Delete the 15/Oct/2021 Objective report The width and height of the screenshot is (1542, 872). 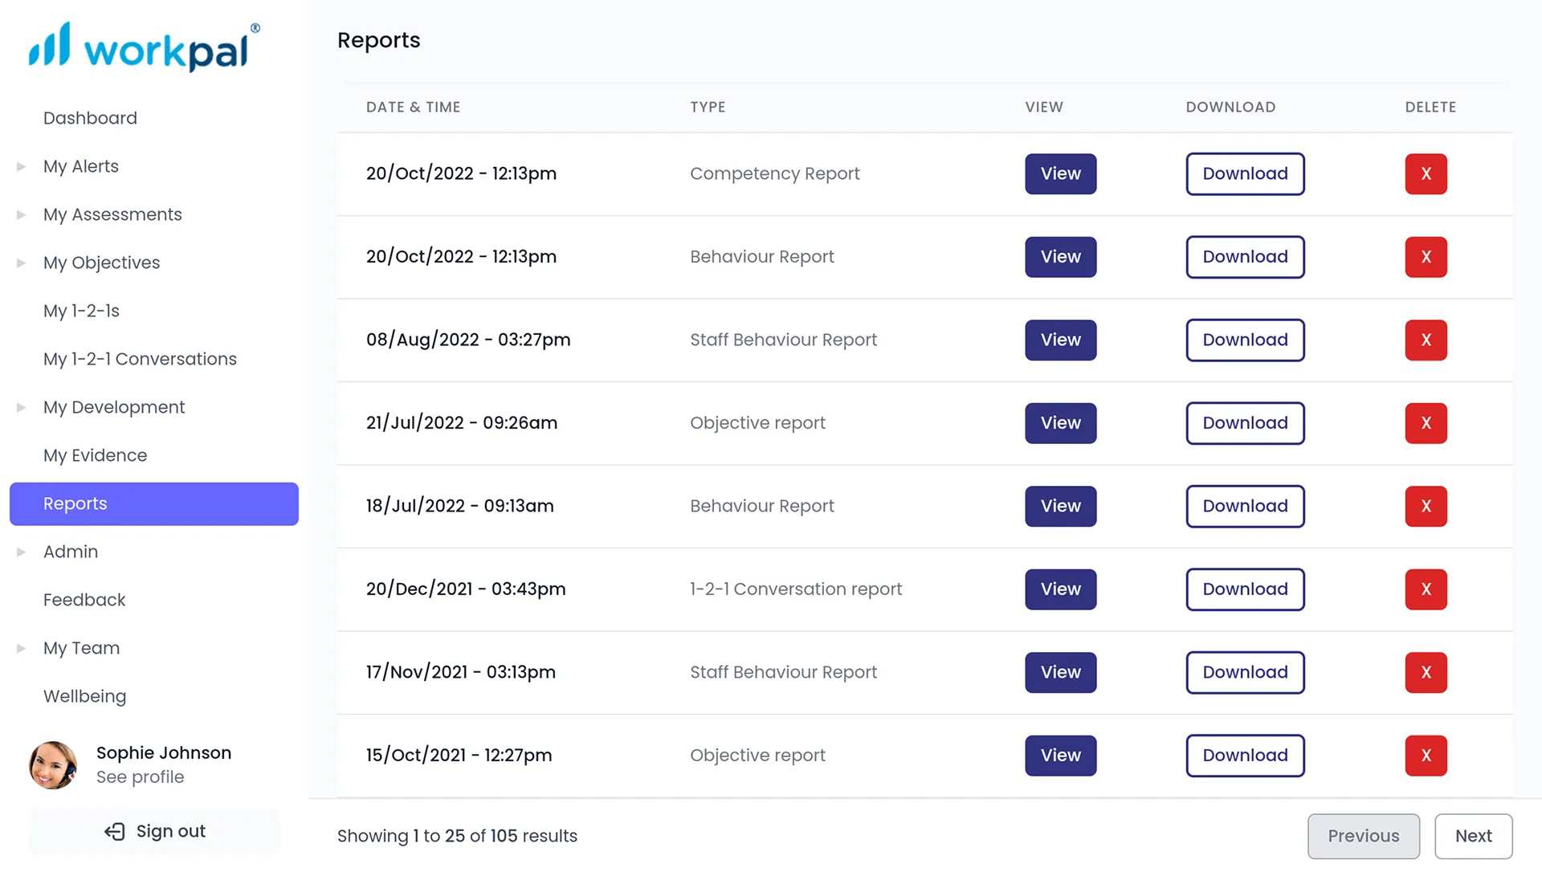(x=1425, y=756)
